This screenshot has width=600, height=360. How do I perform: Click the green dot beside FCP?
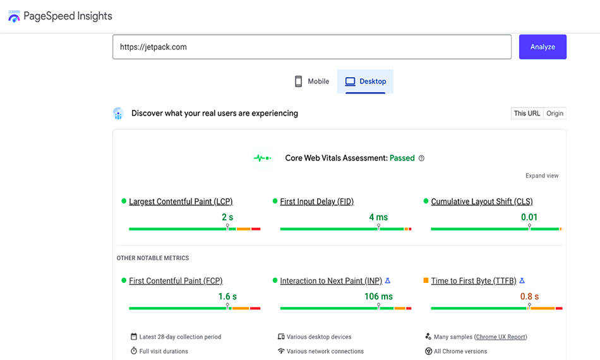124,280
